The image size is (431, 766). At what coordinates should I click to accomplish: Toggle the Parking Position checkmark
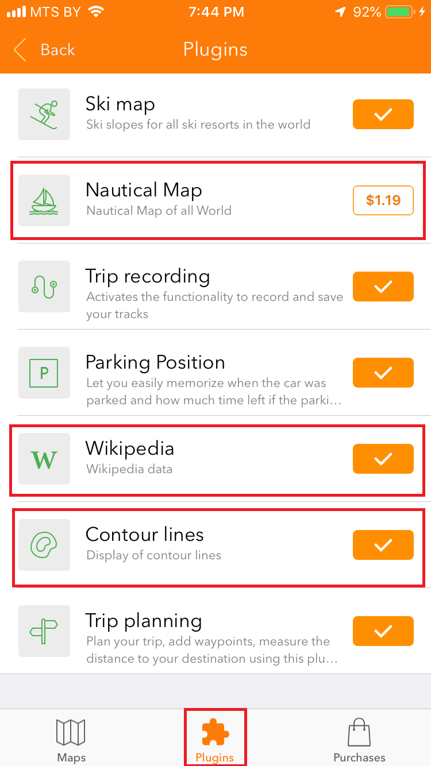point(383,373)
